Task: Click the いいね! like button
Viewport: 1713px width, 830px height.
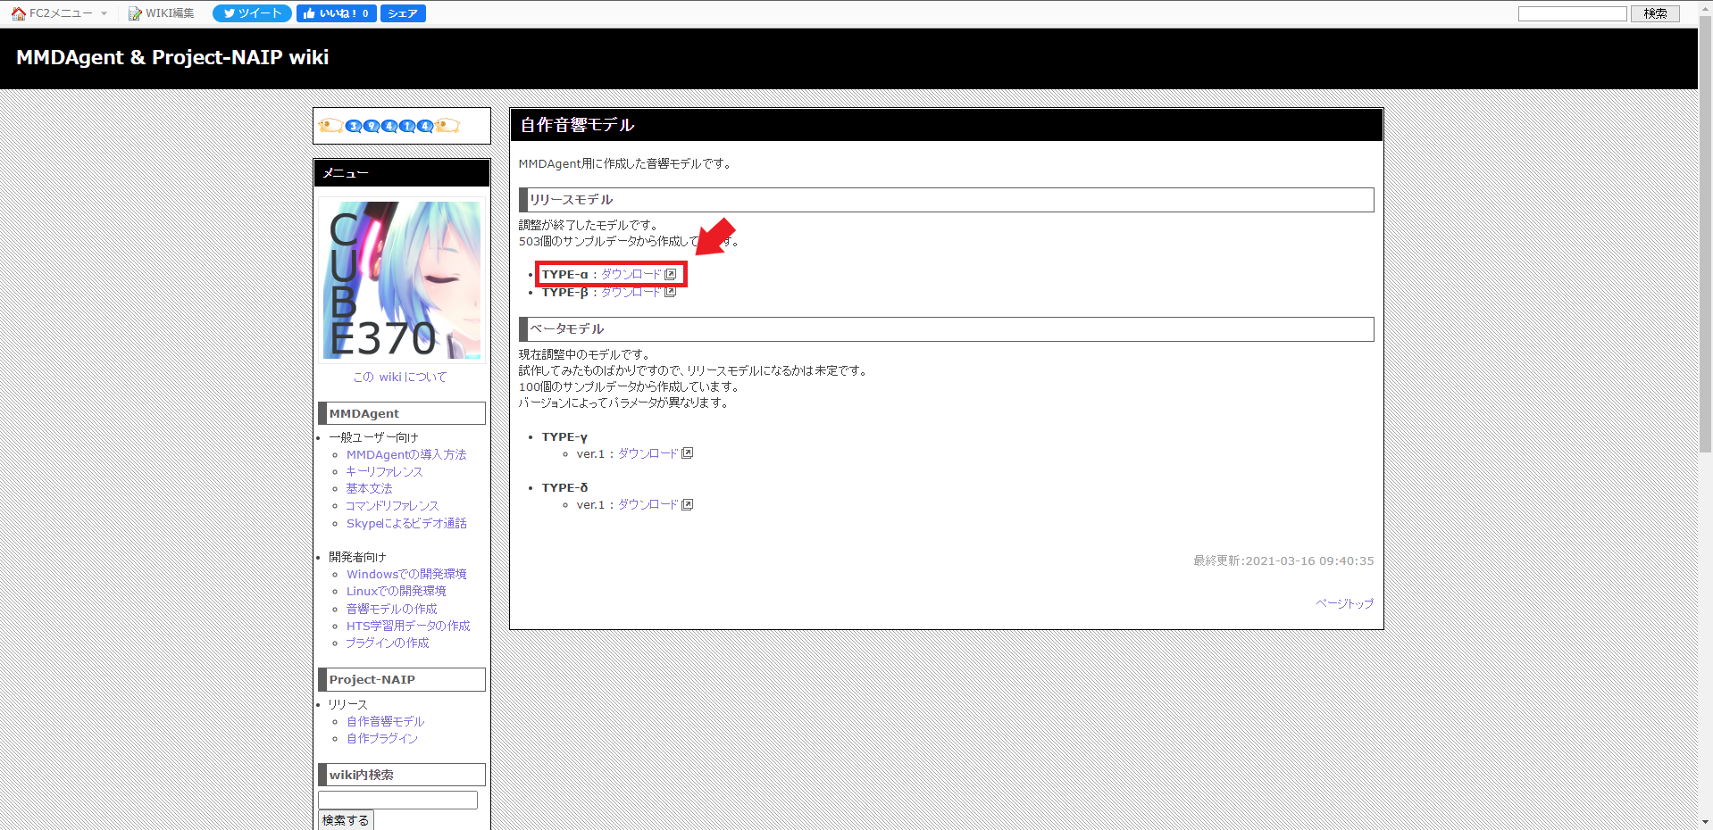Action: tap(336, 13)
